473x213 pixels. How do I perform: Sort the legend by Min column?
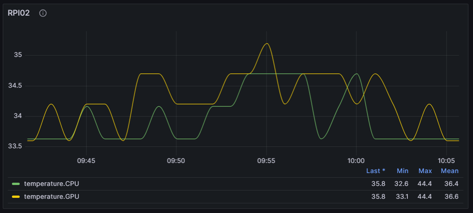click(x=402, y=171)
